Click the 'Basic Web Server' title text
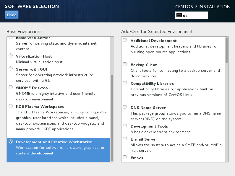The image size is (235, 176). click(33, 38)
